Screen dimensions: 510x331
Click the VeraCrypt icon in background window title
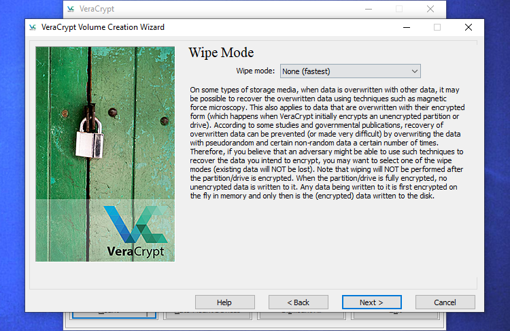point(74,10)
